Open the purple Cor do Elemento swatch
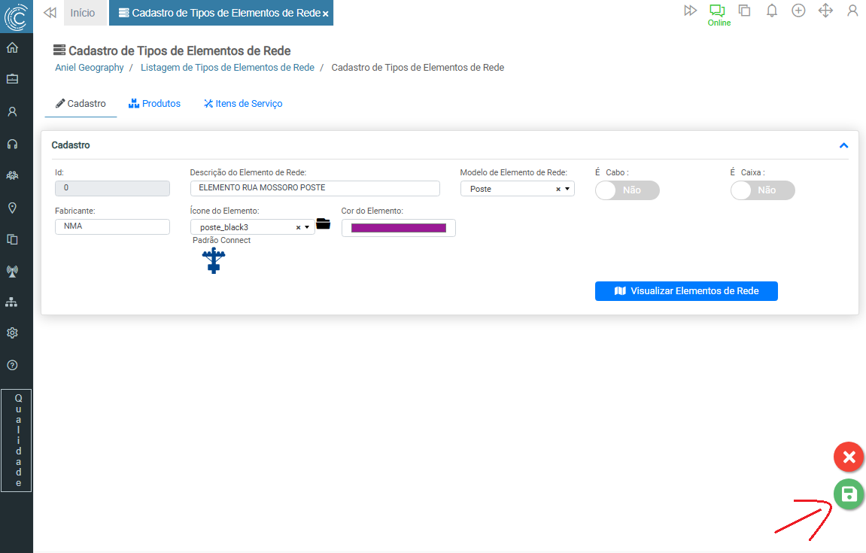This screenshot has height=553, width=866. click(x=398, y=228)
